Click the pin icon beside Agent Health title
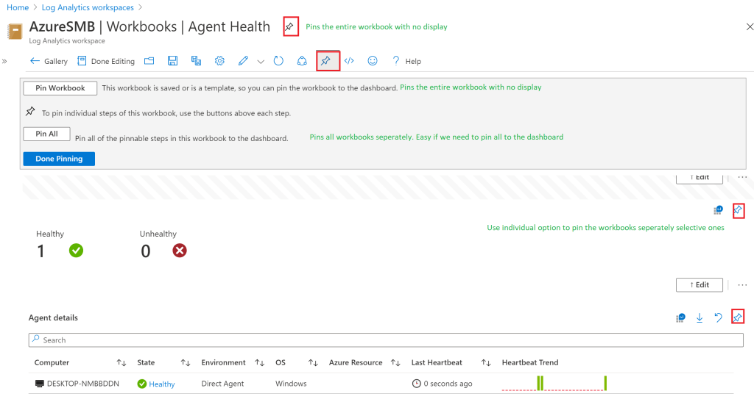 pyautogui.click(x=290, y=27)
